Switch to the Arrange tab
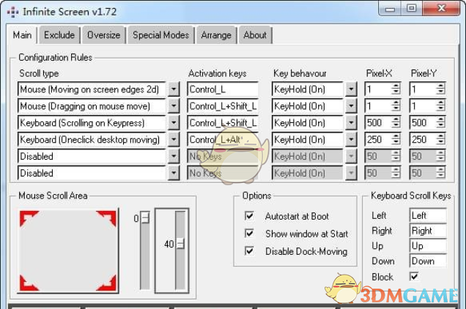This screenshot has width=466, height=309. point(216,35)
